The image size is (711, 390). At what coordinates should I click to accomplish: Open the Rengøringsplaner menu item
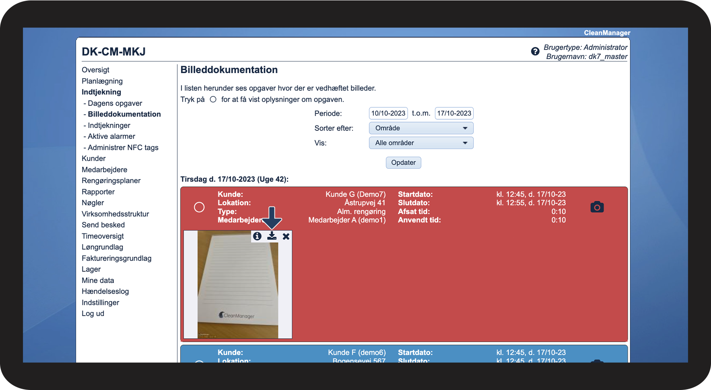pos(111,181)
